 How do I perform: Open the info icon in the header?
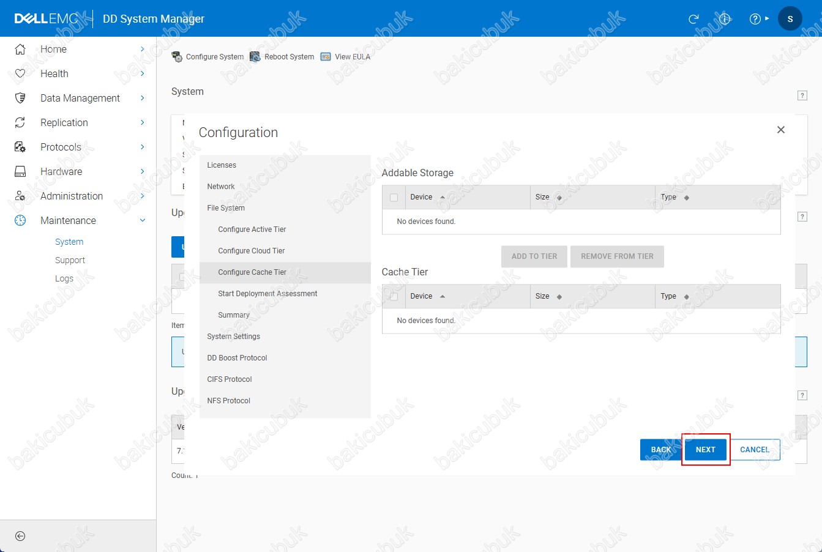coord(725,19)
